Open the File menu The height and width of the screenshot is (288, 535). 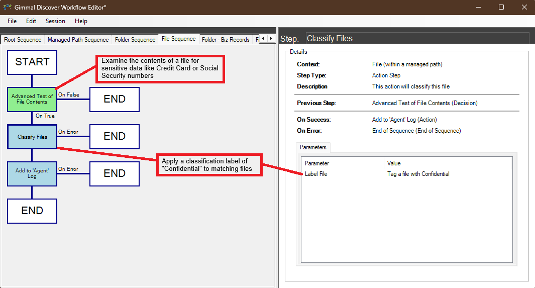tap(12, 21)
